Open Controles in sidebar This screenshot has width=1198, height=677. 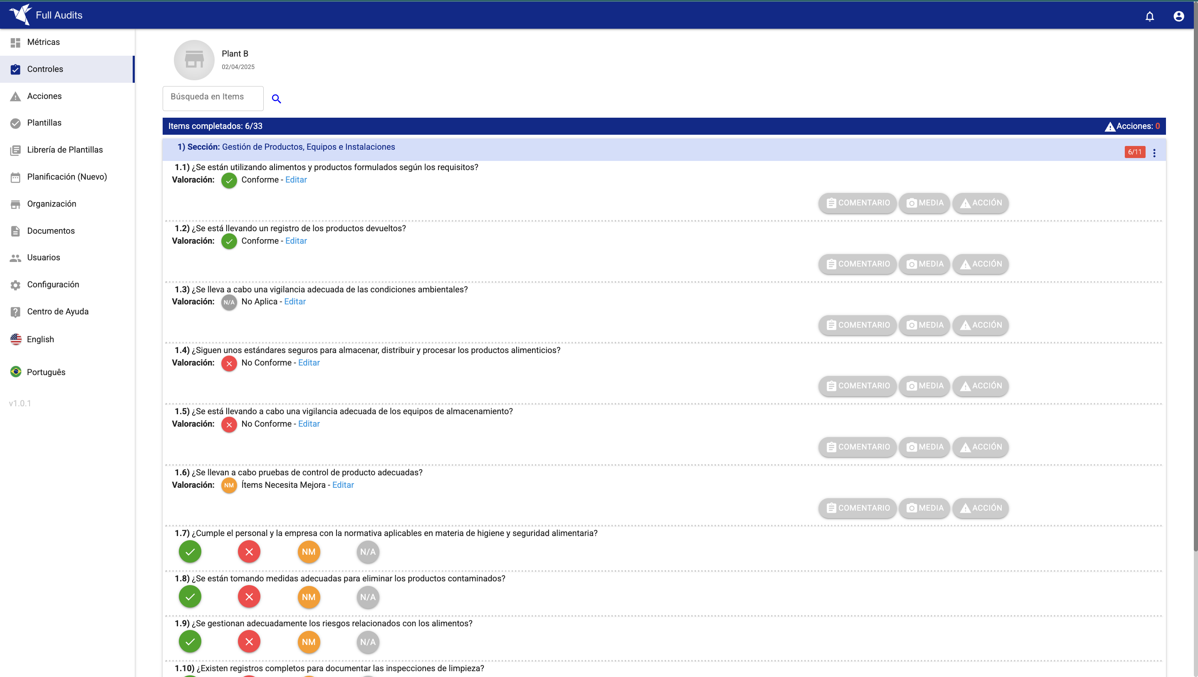(x=67, y=69)
